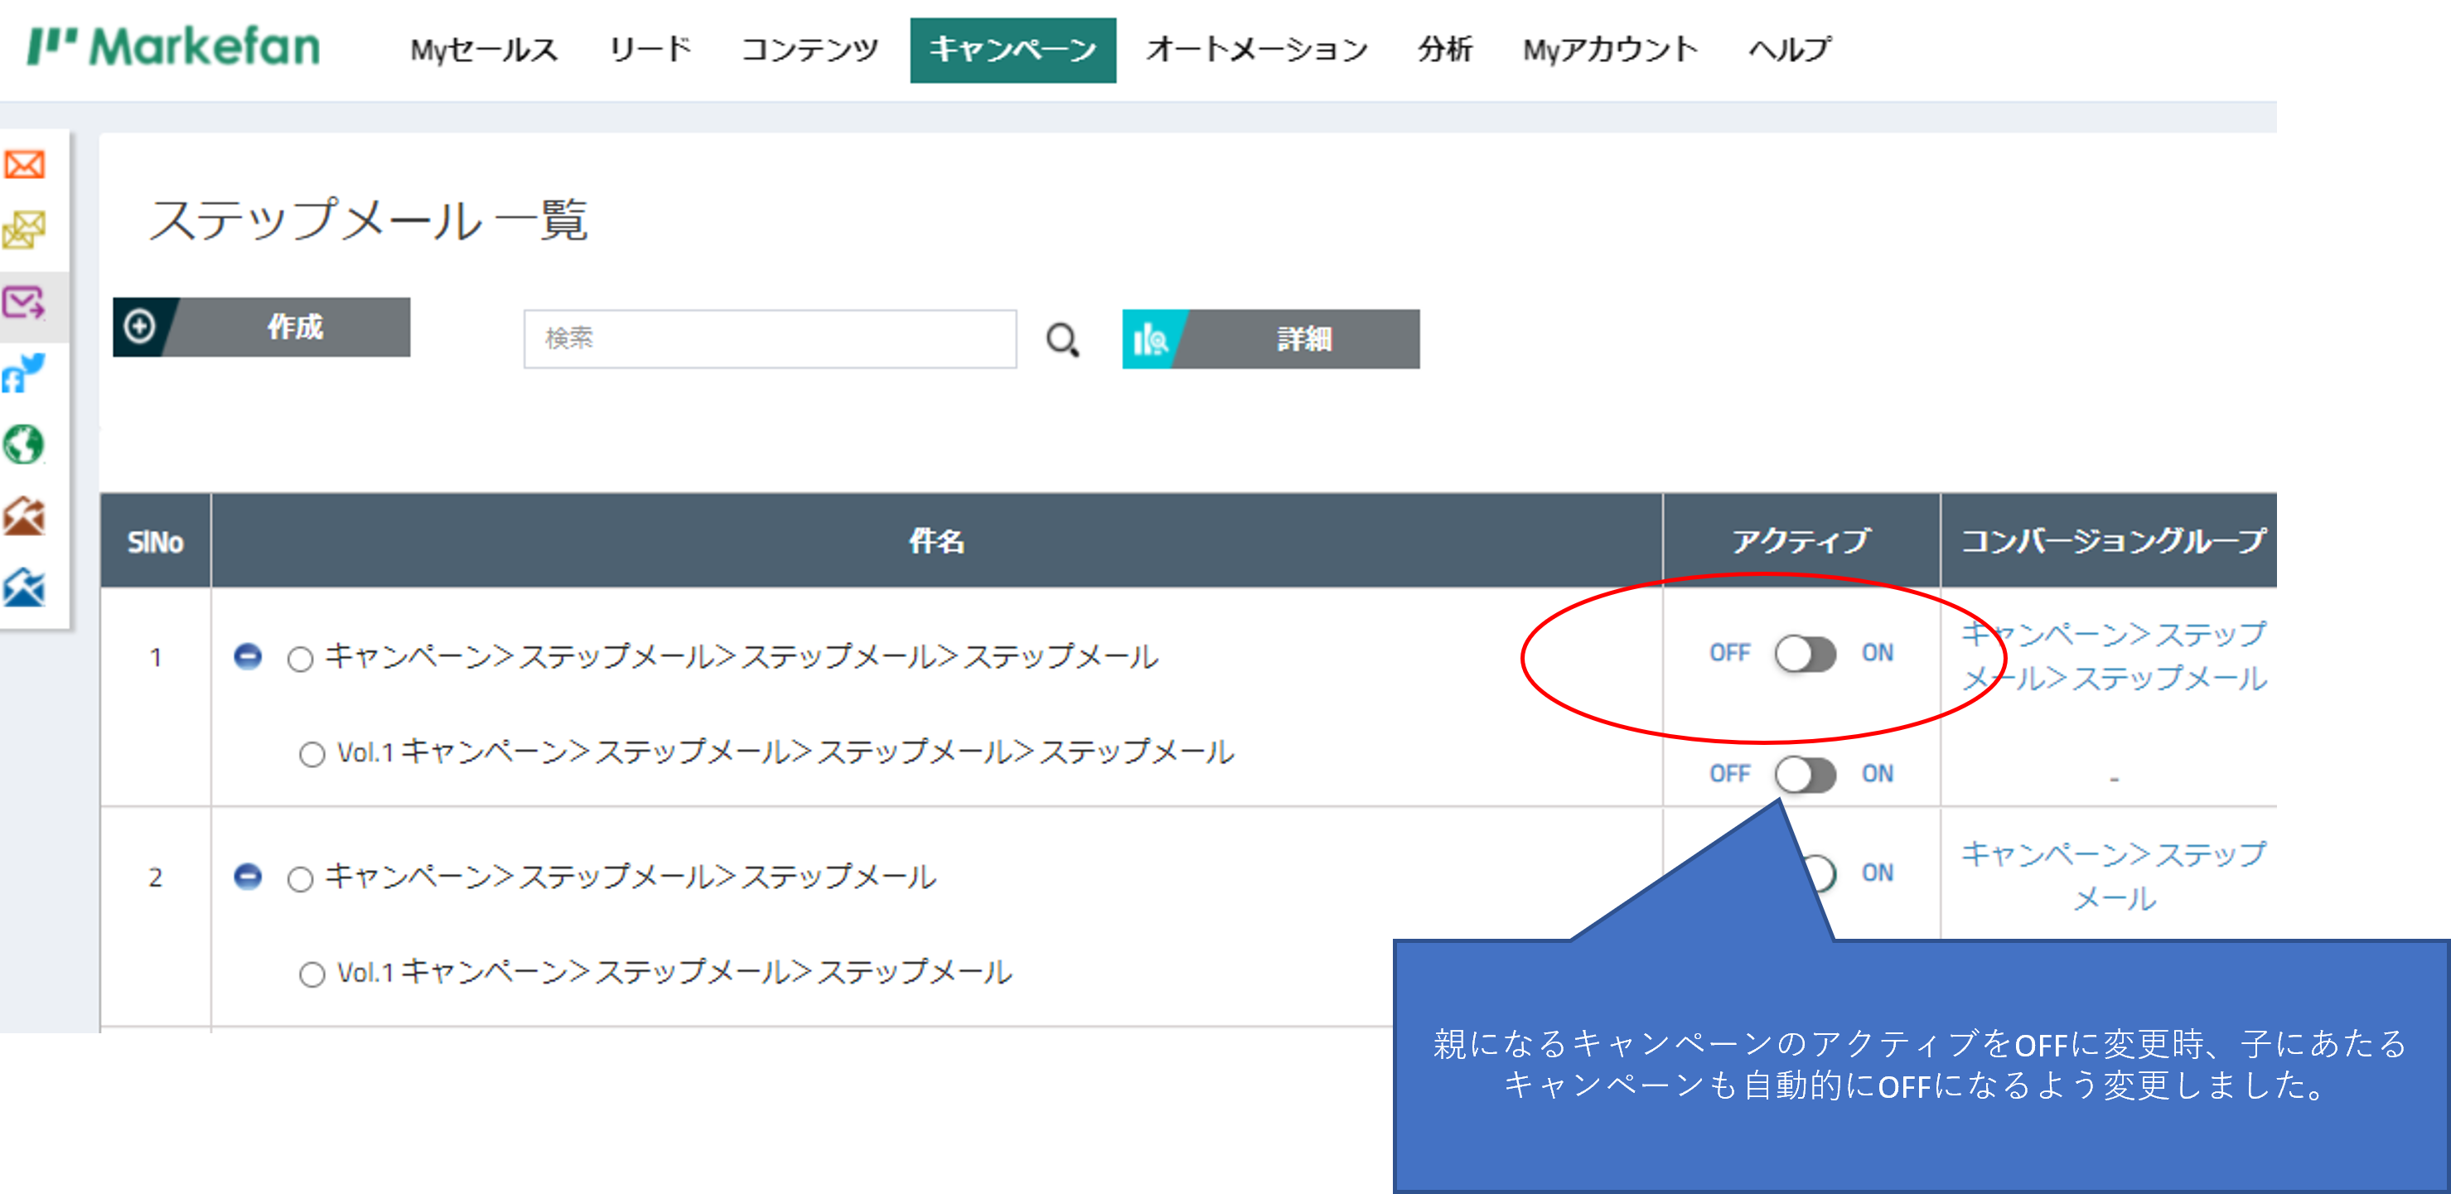Open the Facebook and Twitter social sidebar icon
This screenshot has height=1194, width=2451.
click(24, 373)
